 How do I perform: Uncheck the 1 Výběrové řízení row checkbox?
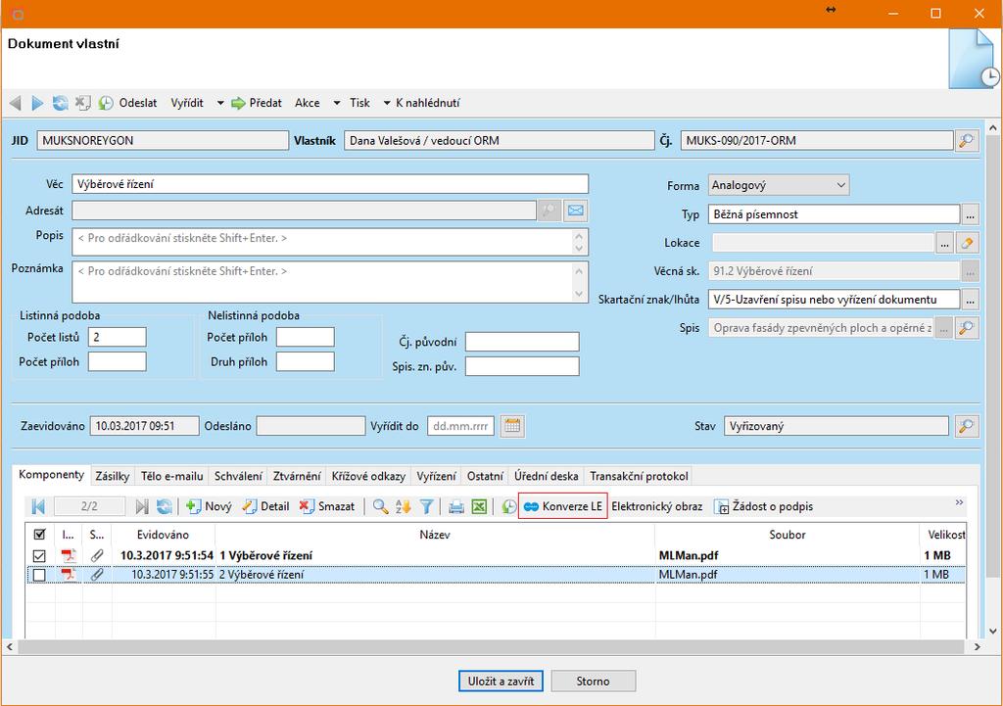click(39, 556)
